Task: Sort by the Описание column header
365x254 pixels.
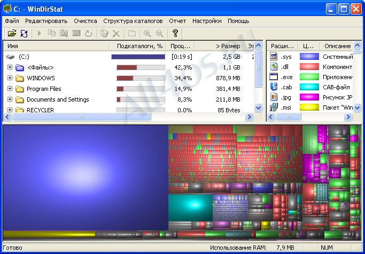Action: [x=336, y=46]
